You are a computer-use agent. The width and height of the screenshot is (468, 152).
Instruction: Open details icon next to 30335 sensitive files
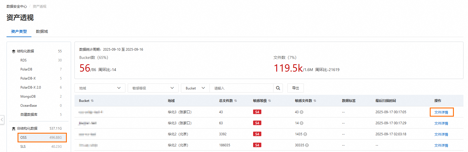click(307, 145)
